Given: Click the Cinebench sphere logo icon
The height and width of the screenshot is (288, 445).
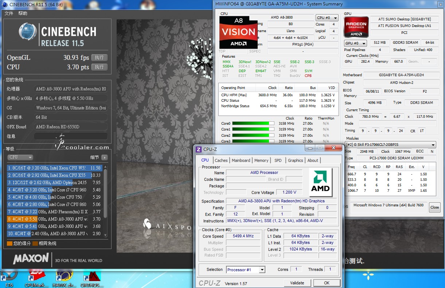Looking at the screenshot, I should 28,32.
